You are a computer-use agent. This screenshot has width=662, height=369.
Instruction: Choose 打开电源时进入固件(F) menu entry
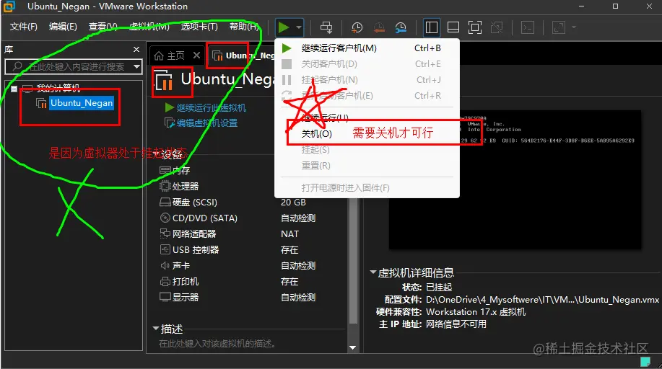(x=367, y=187)
